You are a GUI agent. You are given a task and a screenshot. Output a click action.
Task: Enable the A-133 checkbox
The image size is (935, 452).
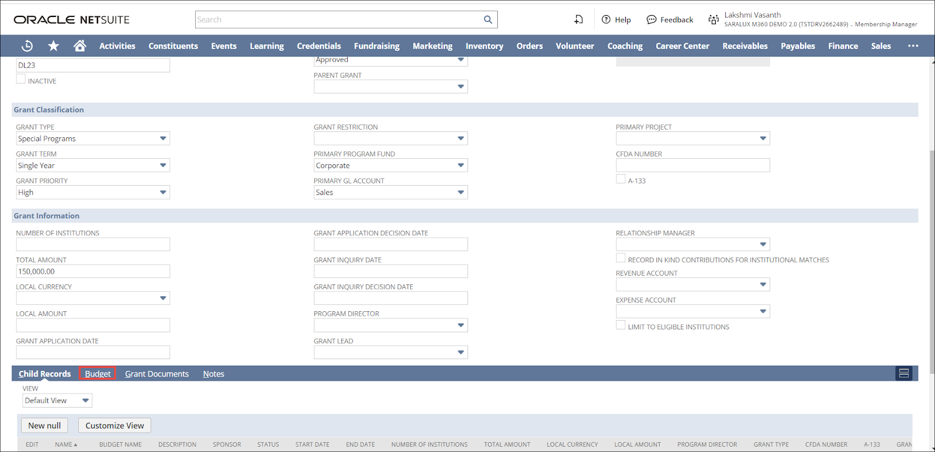point(621,179)
